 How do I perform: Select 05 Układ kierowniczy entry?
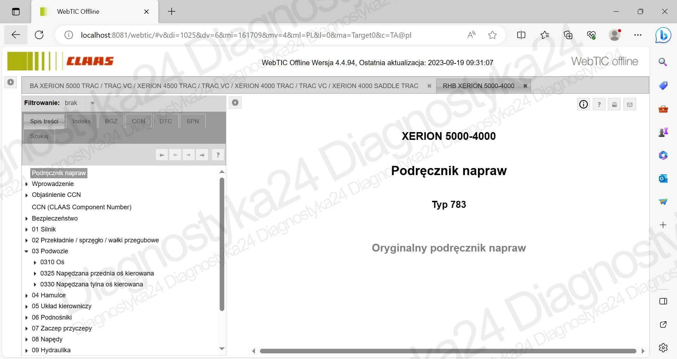click(x=61, y=306)
